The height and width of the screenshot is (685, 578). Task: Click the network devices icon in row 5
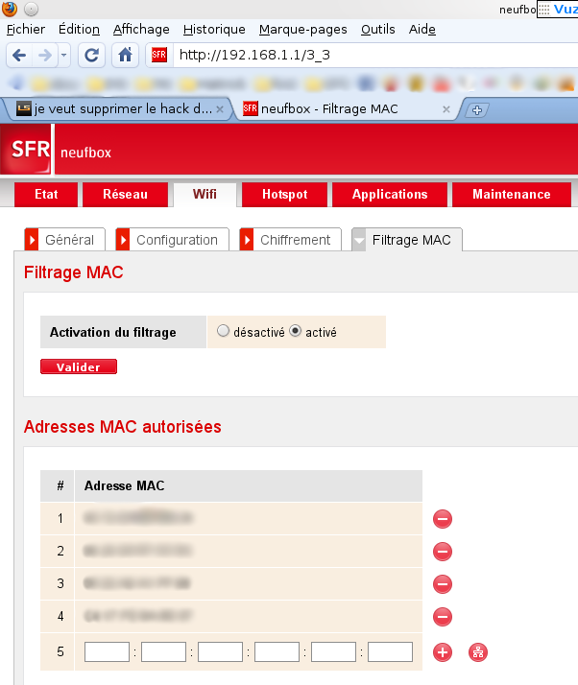(x=478, y=652)
